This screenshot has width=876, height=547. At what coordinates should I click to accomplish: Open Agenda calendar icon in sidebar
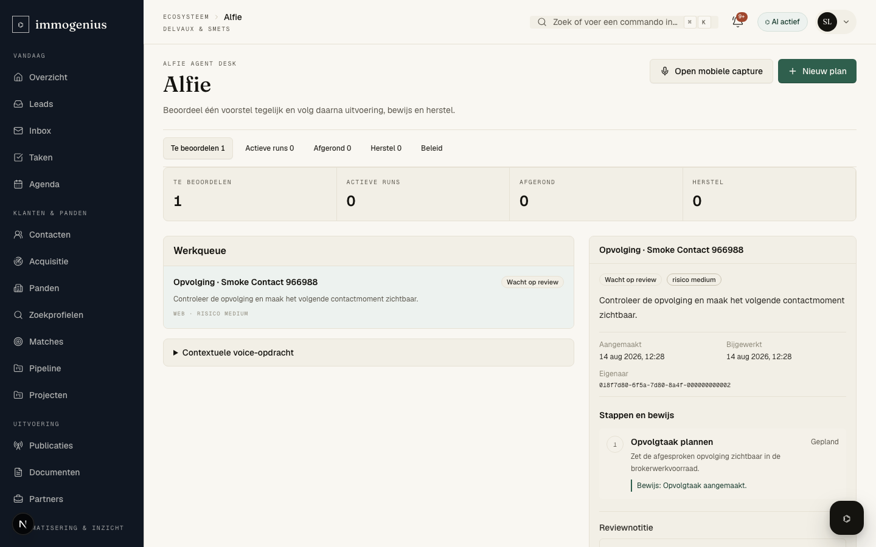pyautogui.click(x=18, y=184)
